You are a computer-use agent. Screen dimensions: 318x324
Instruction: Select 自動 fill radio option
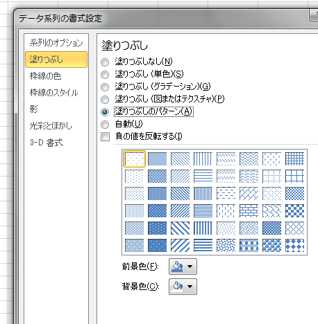(105, 125)
